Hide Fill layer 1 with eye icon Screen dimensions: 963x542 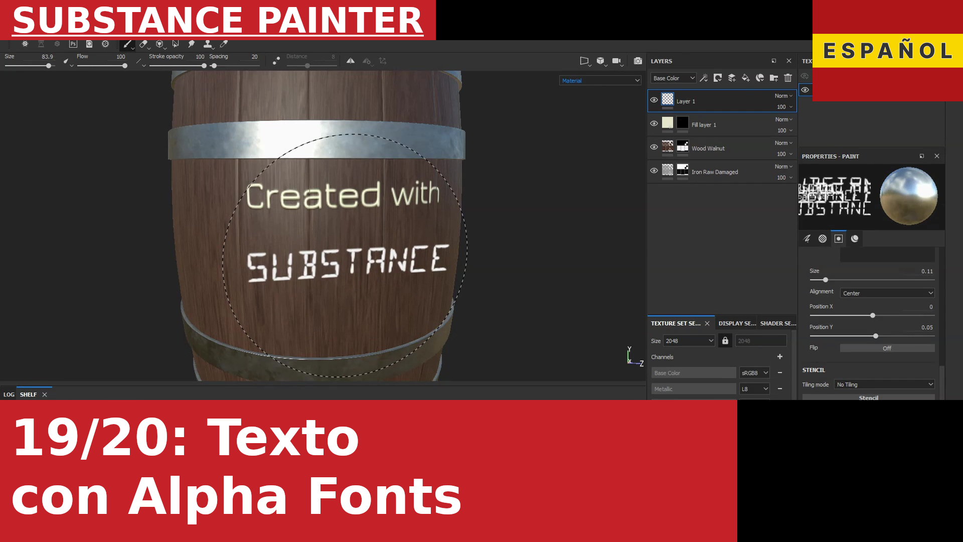pyautogui.click(x=654, y=123)
